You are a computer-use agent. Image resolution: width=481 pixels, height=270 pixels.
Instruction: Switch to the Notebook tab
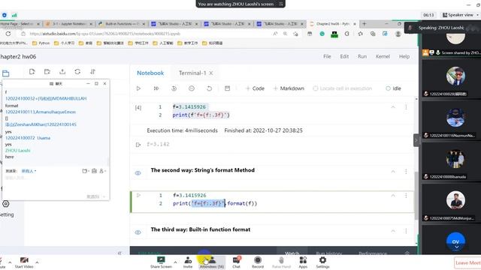(x=150, y=73)
